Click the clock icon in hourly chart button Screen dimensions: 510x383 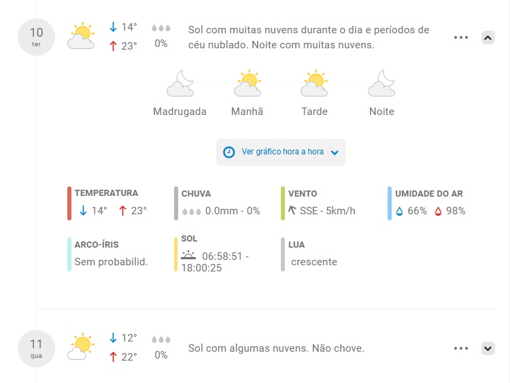[x=228, y=152]
